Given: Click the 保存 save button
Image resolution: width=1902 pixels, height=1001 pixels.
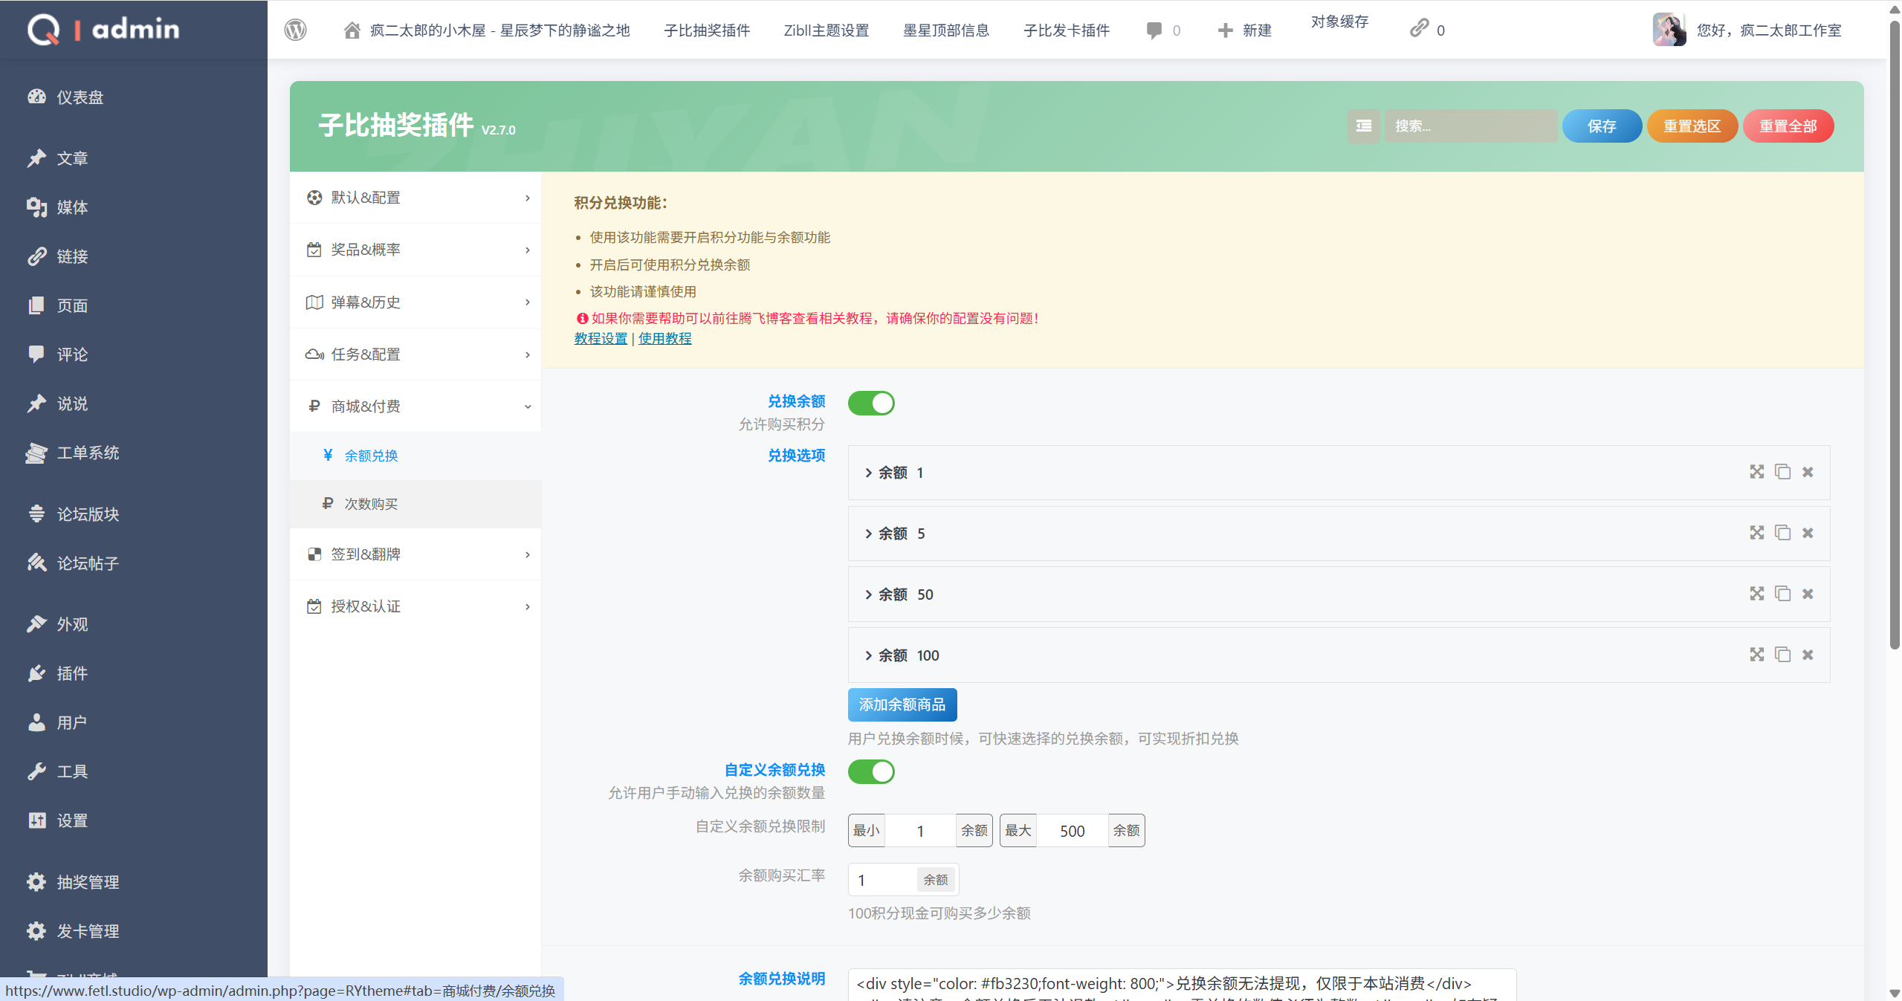Looking at the screenshot, I should tap(1602, 126).
